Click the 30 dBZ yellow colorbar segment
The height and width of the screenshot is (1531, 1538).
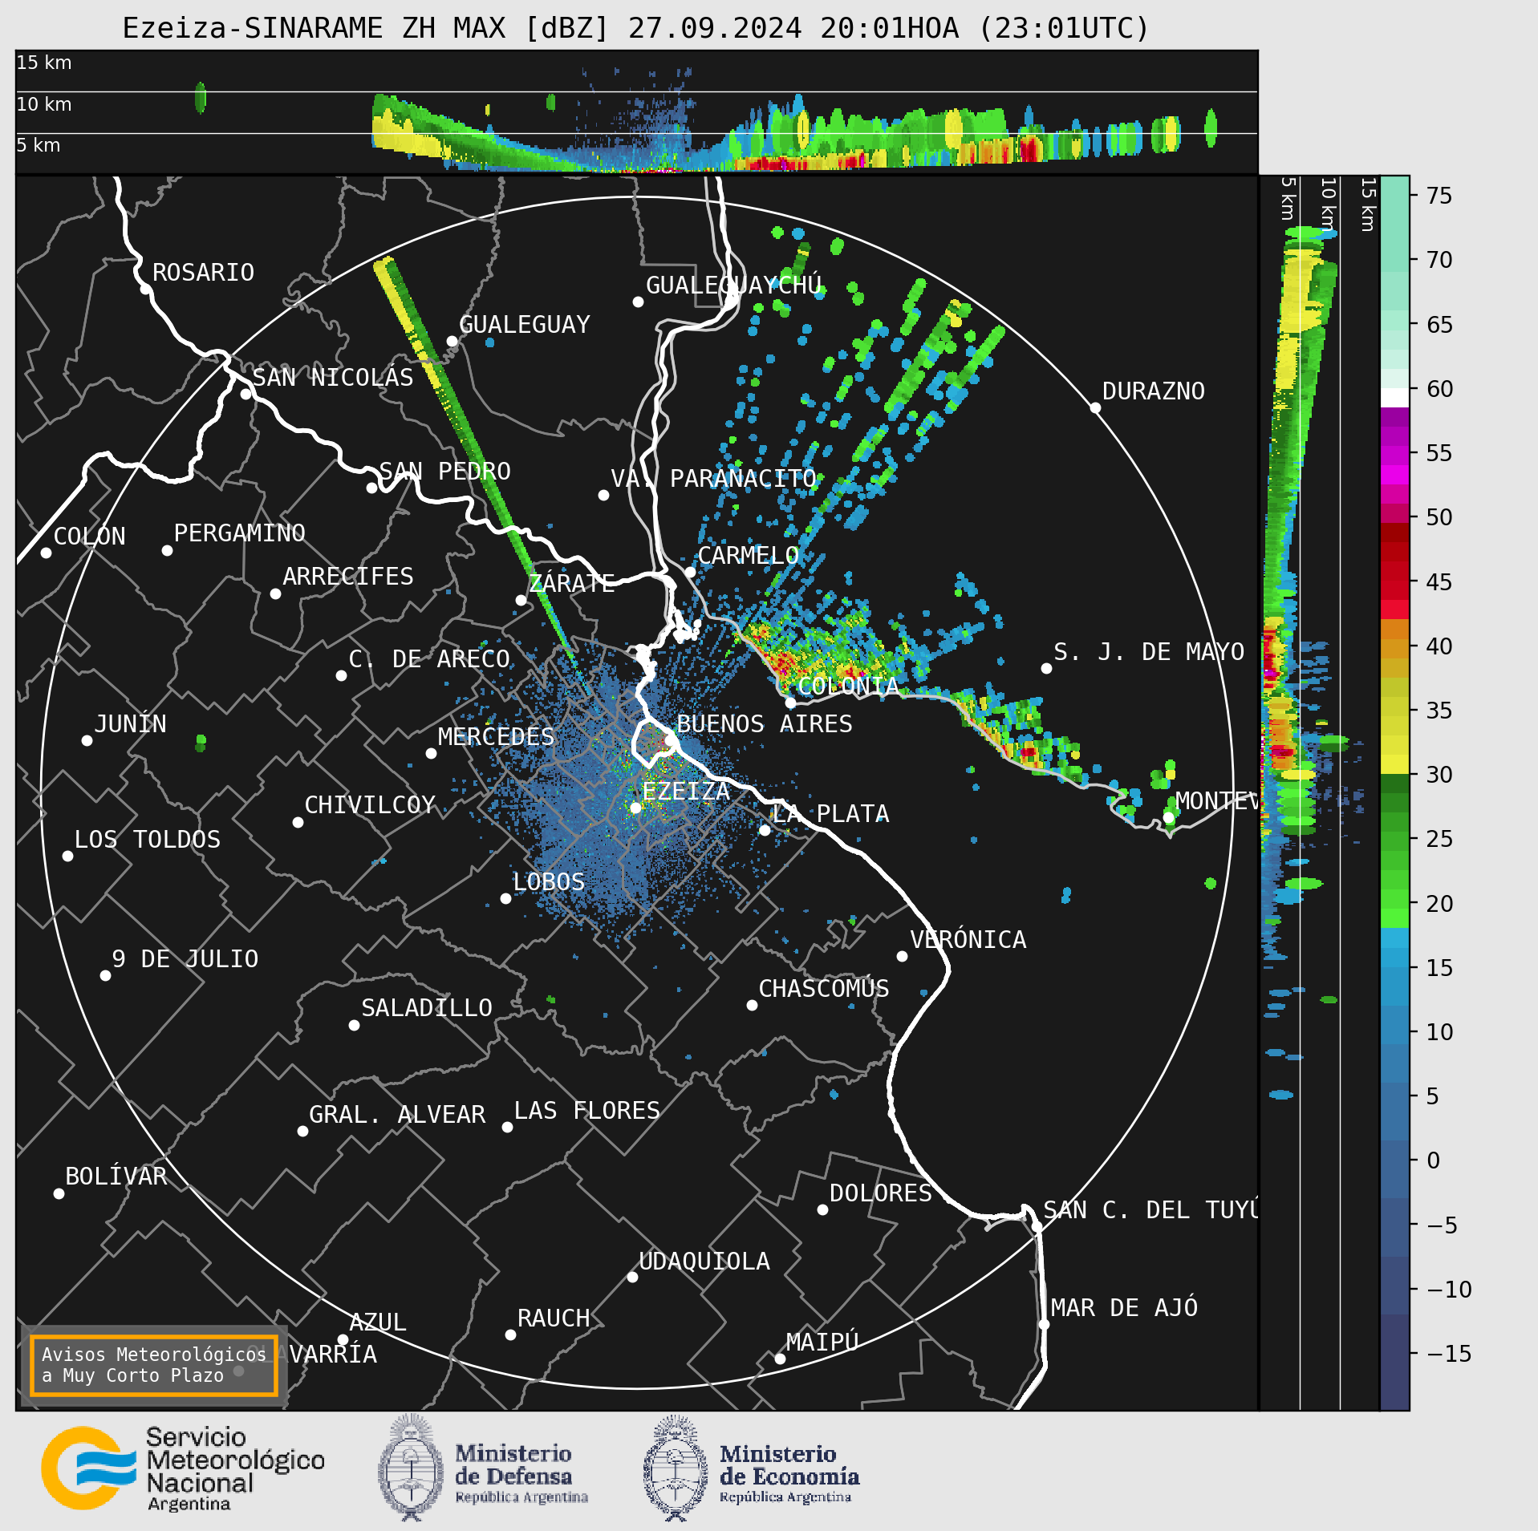(x=1394, y=764)
